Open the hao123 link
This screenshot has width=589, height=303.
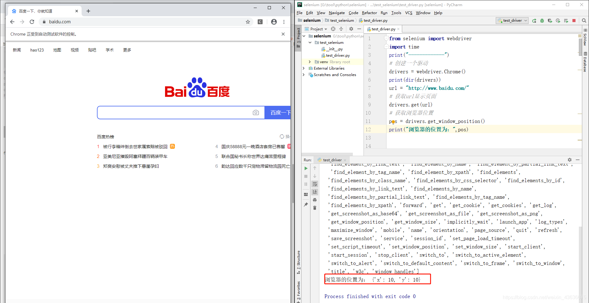pyautogui.click(x=37, y=50)
